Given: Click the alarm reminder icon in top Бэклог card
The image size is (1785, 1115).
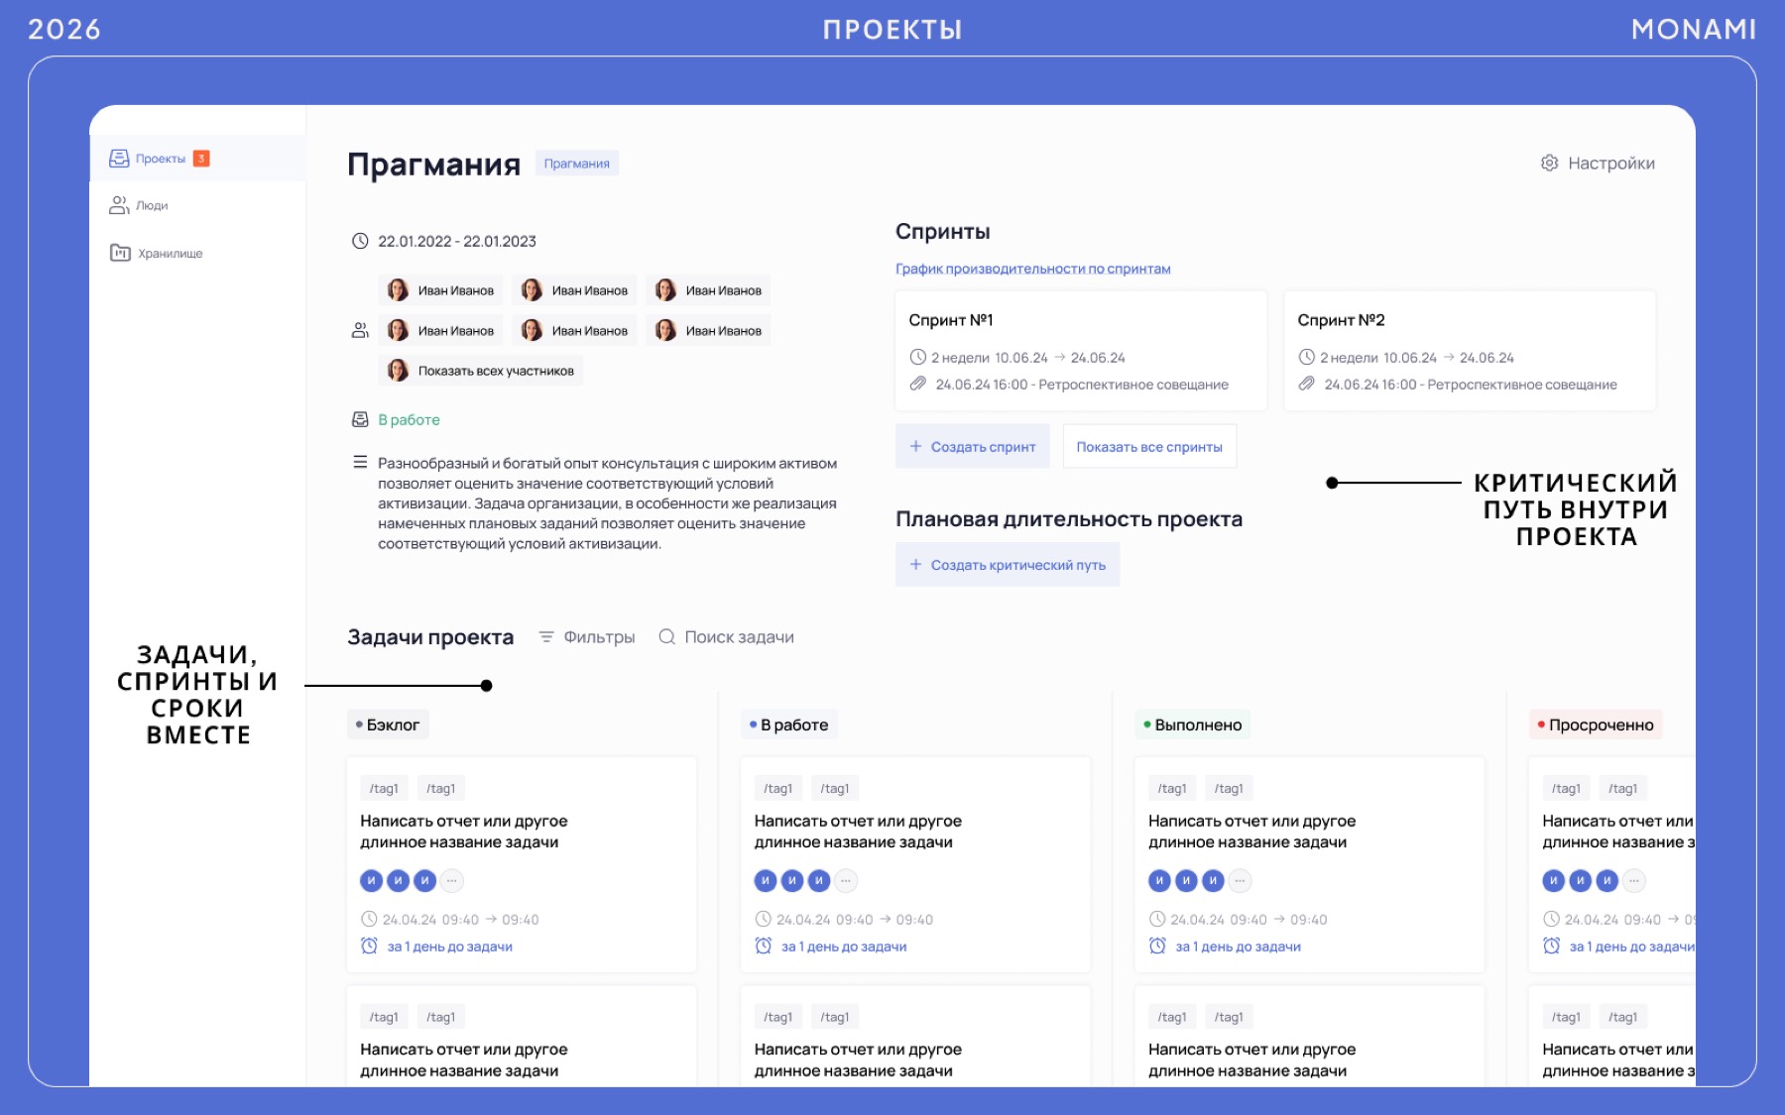Looking at the screenshot, I should tap(369, 946).
